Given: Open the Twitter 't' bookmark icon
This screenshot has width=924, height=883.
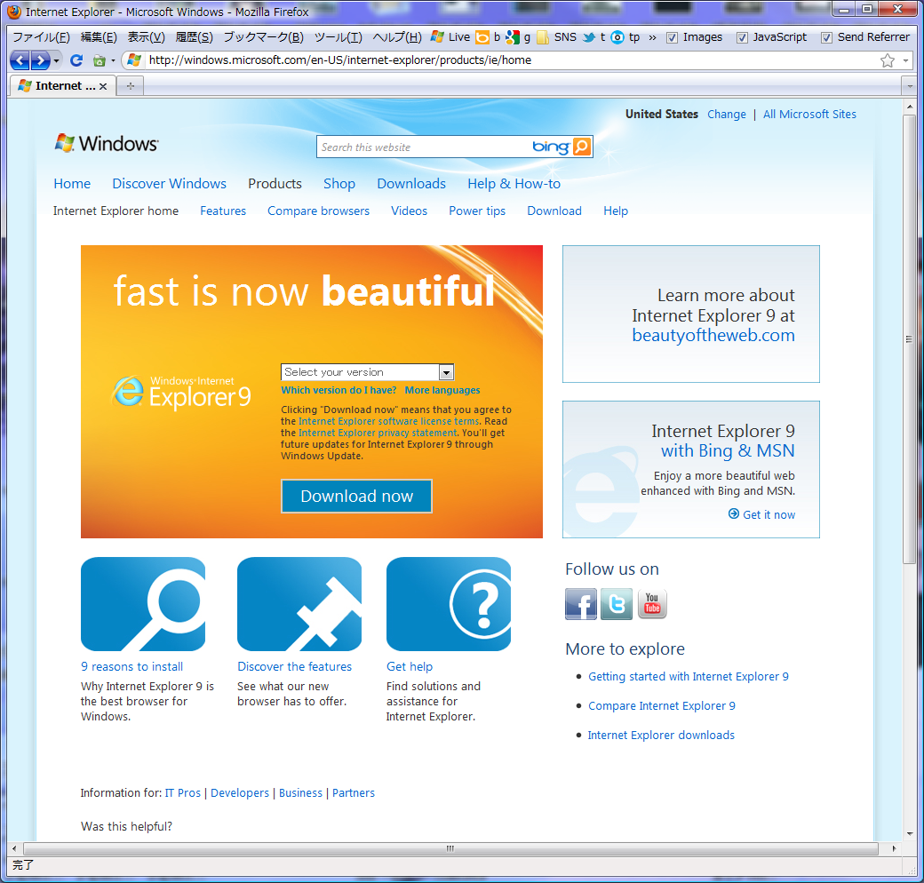Looking at the screenshot, I should click(x=594, y=37).
